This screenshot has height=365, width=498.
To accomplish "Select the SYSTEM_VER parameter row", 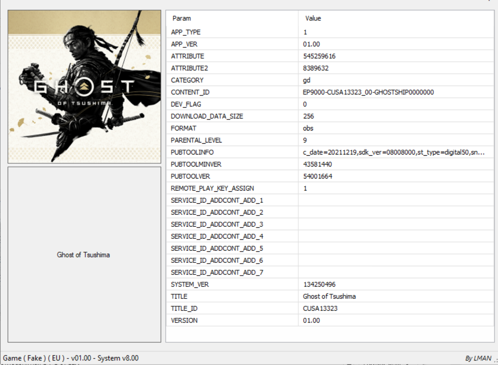I will [x=190, y=285].
